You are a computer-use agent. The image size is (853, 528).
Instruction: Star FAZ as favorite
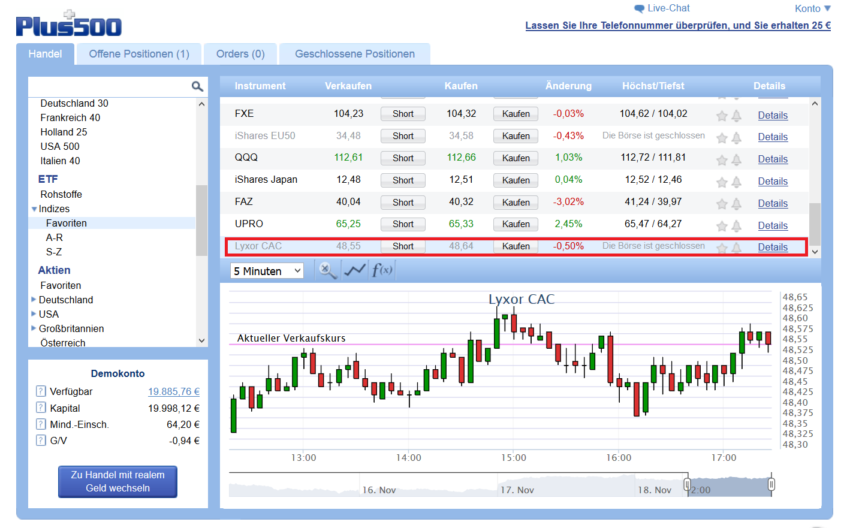pos(722,204)
